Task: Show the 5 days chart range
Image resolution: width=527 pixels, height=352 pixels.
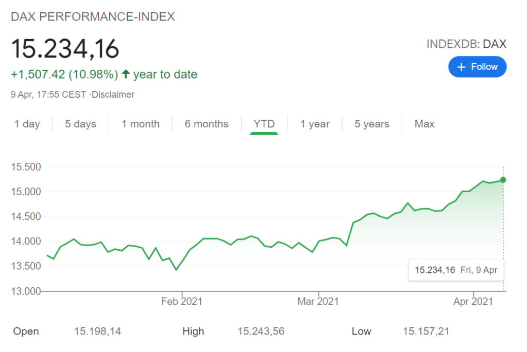Action: pyautogui.click(x=80, y=124)
